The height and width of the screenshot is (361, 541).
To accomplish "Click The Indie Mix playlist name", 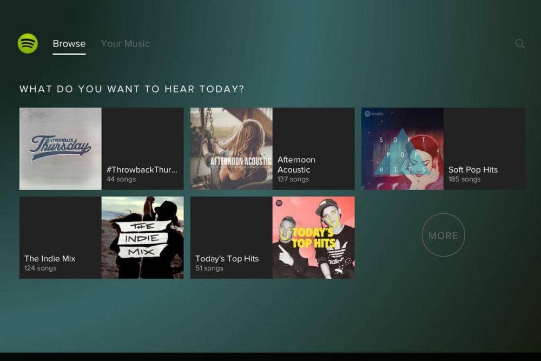I will click(50, 259).
